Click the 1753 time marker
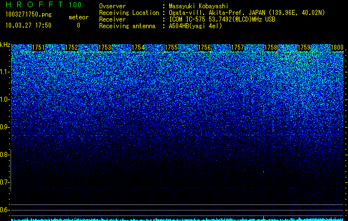This screenshot has width=348, height=221. point(105,48)
